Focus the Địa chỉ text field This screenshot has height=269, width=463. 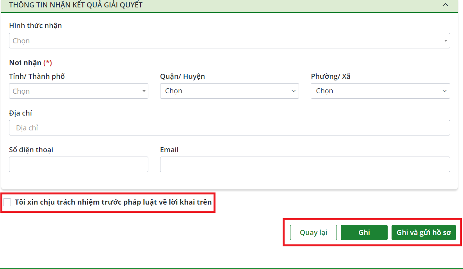[229, 128]
